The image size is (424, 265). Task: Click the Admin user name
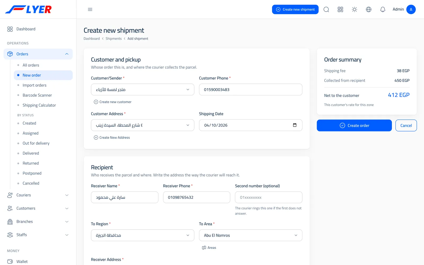tap(398, 9)
